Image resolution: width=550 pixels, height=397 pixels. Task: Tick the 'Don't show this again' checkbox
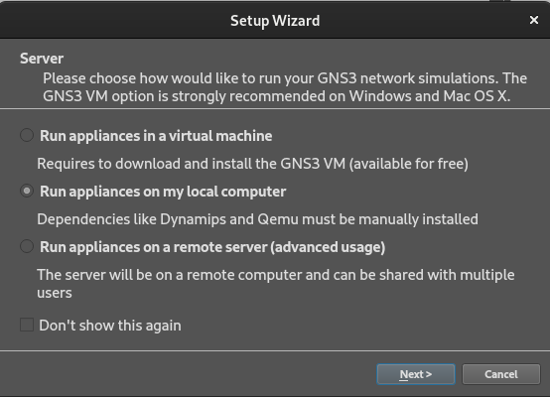pyautogui.click(x=27, y=325)
